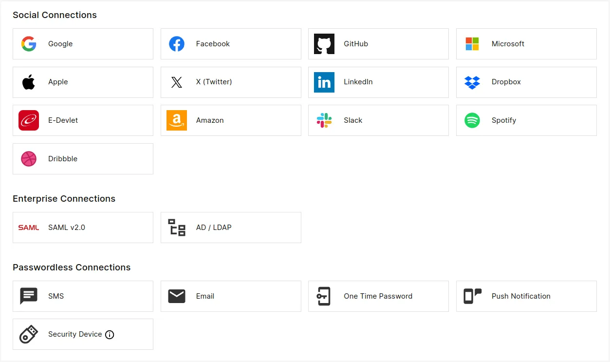Select the LinkedIn logo icon
This screenshot has height=362, width=610.
coord(324,82)
